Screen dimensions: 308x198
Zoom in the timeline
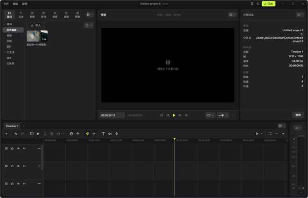(283, 134)
